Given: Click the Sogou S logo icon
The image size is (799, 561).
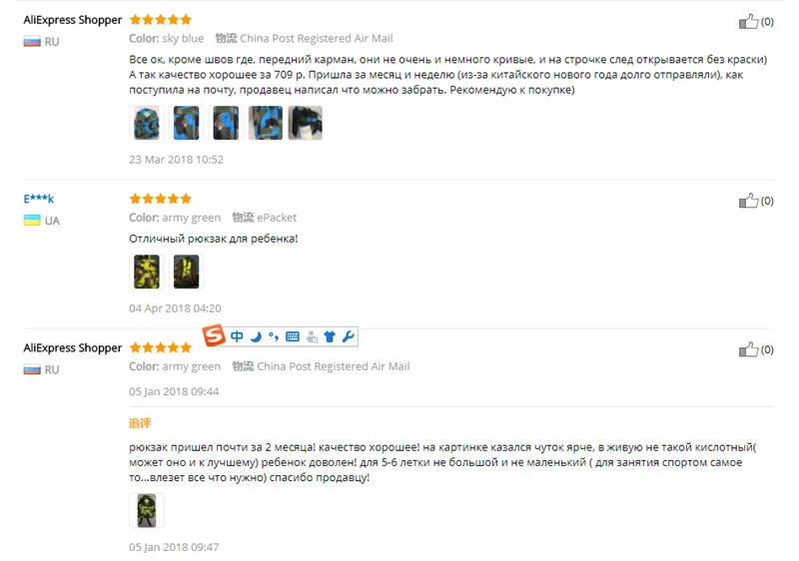Looking at the screenshot, I should click(x=214, y=335).
